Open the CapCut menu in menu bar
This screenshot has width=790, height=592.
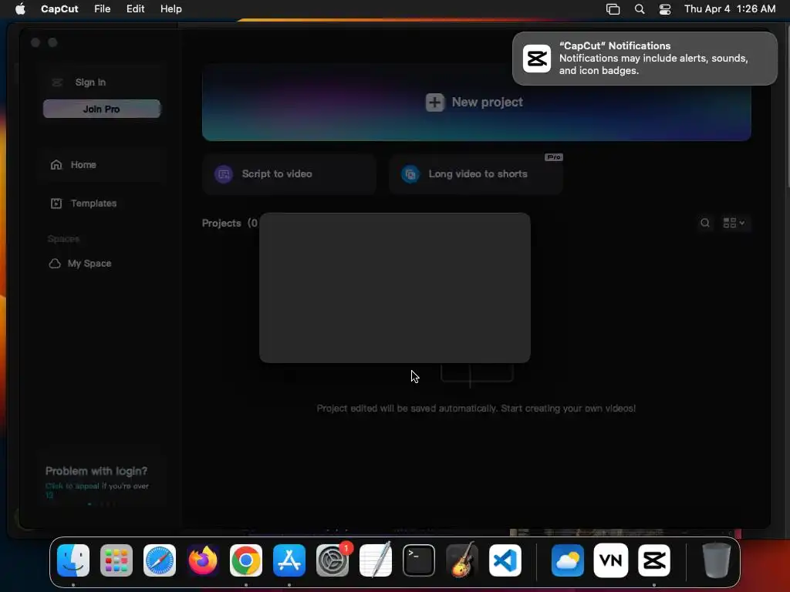[x=59, y=8]
